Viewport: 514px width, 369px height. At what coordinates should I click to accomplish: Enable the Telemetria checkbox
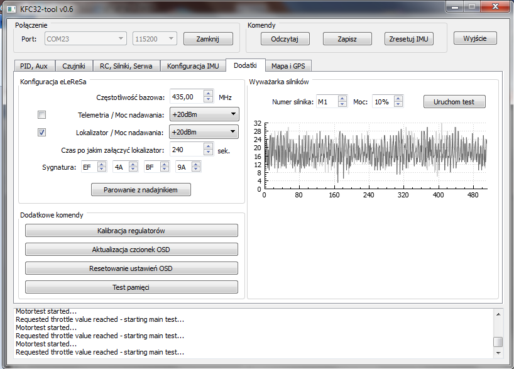click(42, 115)
